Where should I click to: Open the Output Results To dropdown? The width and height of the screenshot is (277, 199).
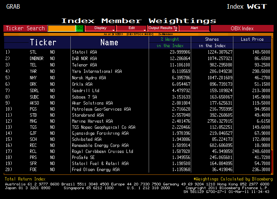(163, 28)
